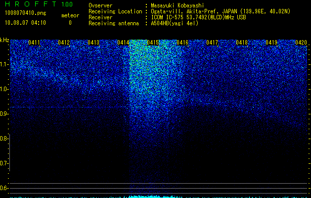Click the ICOM IC-575 receiver text

[198, 17]
